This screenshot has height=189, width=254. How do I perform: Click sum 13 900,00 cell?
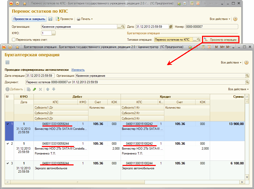point(236,124)
